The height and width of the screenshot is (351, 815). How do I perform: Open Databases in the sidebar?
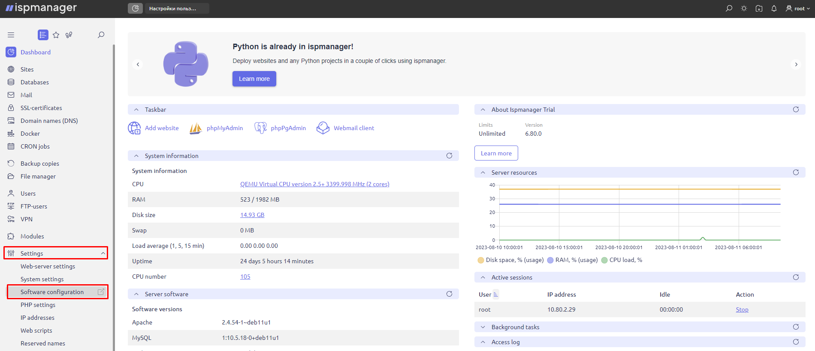click(35, 82)
